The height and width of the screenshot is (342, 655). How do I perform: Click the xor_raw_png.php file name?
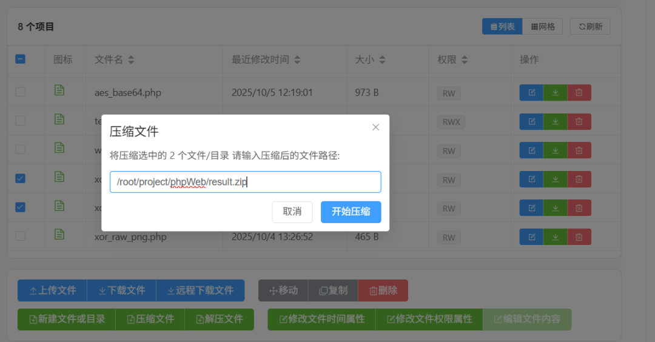[130, 236]
